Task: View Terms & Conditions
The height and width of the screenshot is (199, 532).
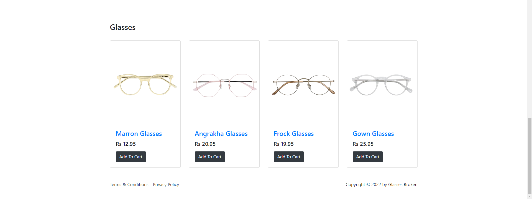Action: click(x=129, y=184)
